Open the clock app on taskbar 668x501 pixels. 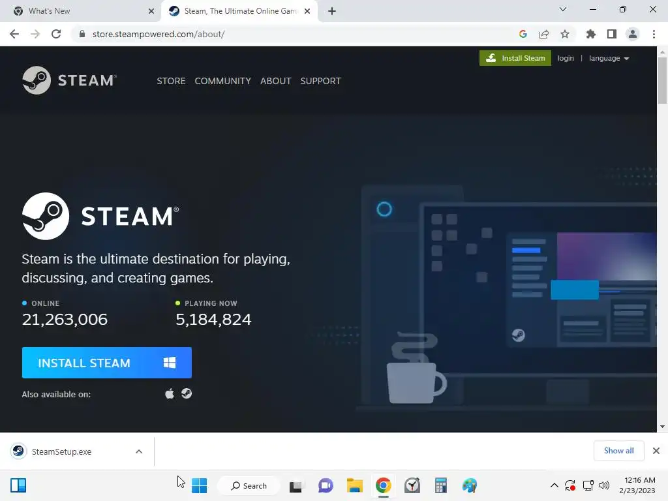pos(412,485)
